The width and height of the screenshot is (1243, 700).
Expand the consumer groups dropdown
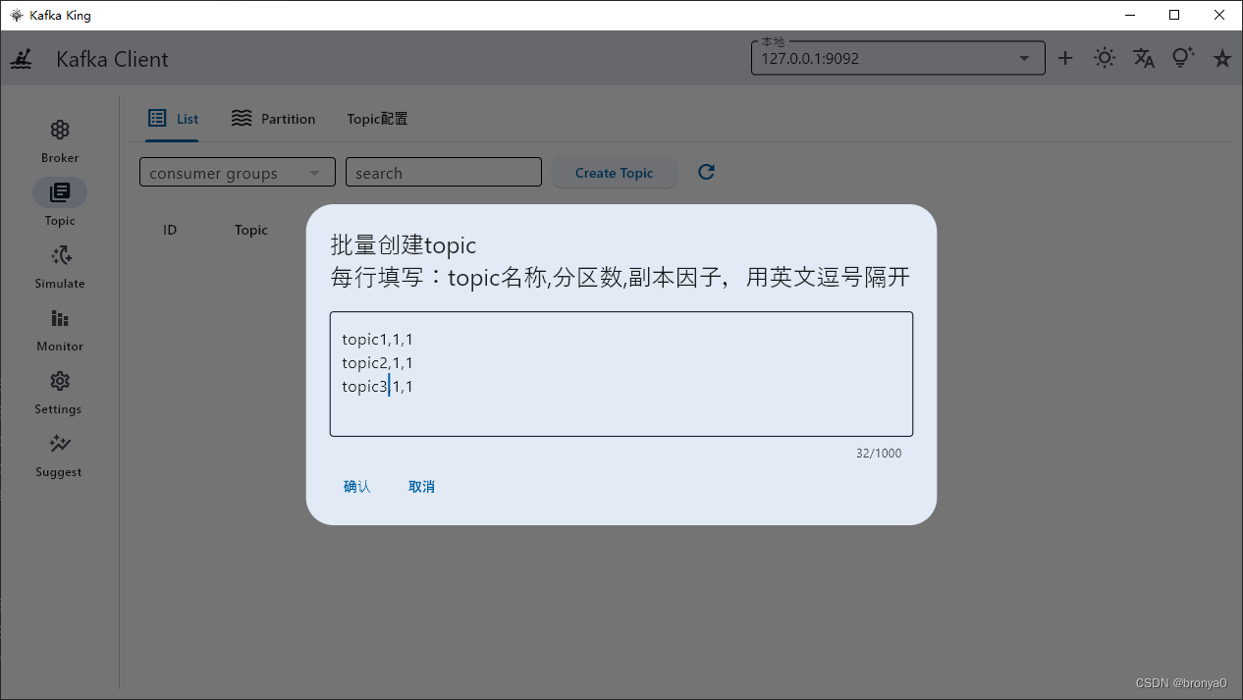pyautogui.click(x=238, y=173)
